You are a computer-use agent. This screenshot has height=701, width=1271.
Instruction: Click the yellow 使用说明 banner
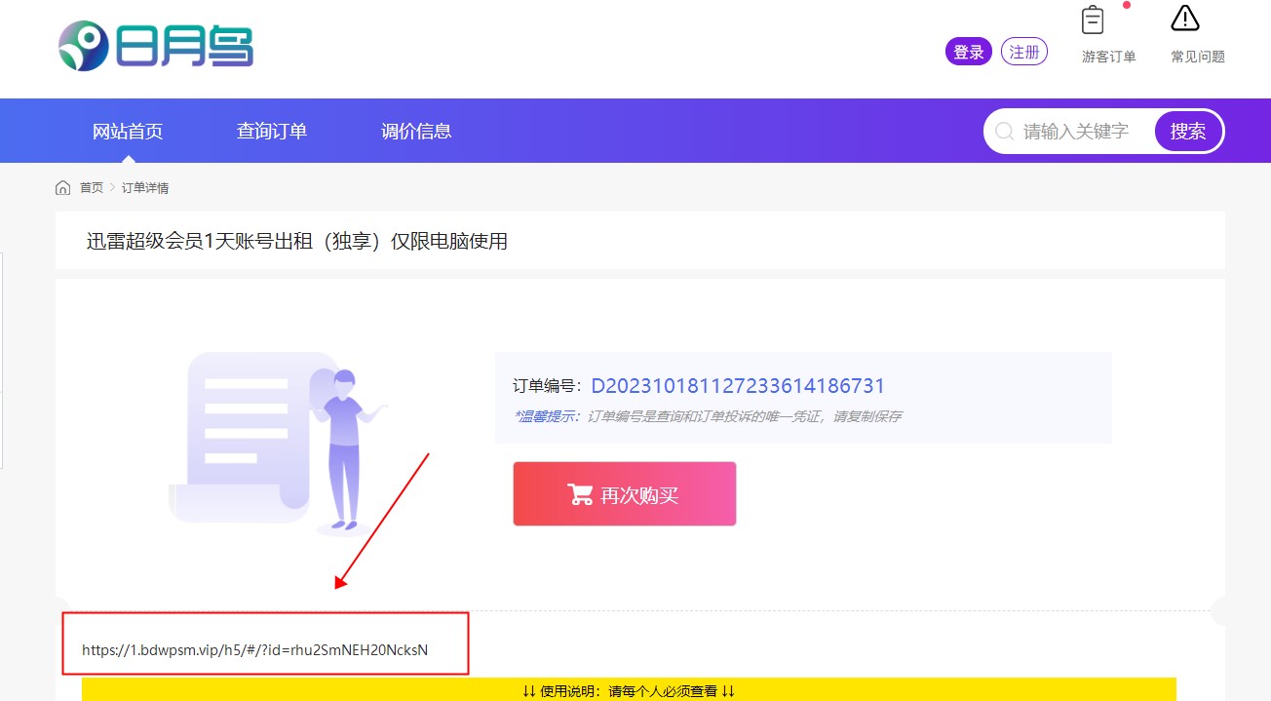tap(629, 689)
